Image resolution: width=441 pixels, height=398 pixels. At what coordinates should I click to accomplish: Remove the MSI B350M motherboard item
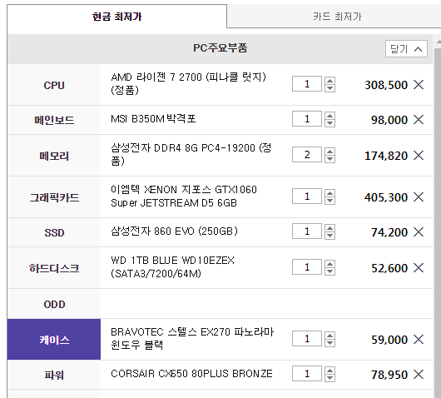(419, 120)
